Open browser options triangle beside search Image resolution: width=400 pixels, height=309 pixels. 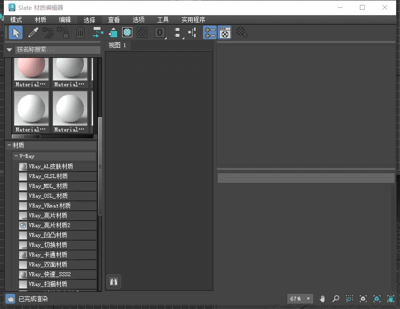tap(9, 50)
